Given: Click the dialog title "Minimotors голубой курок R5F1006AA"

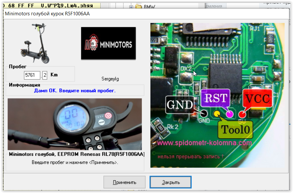Looking at the screenshot, I should coord(47,14).
